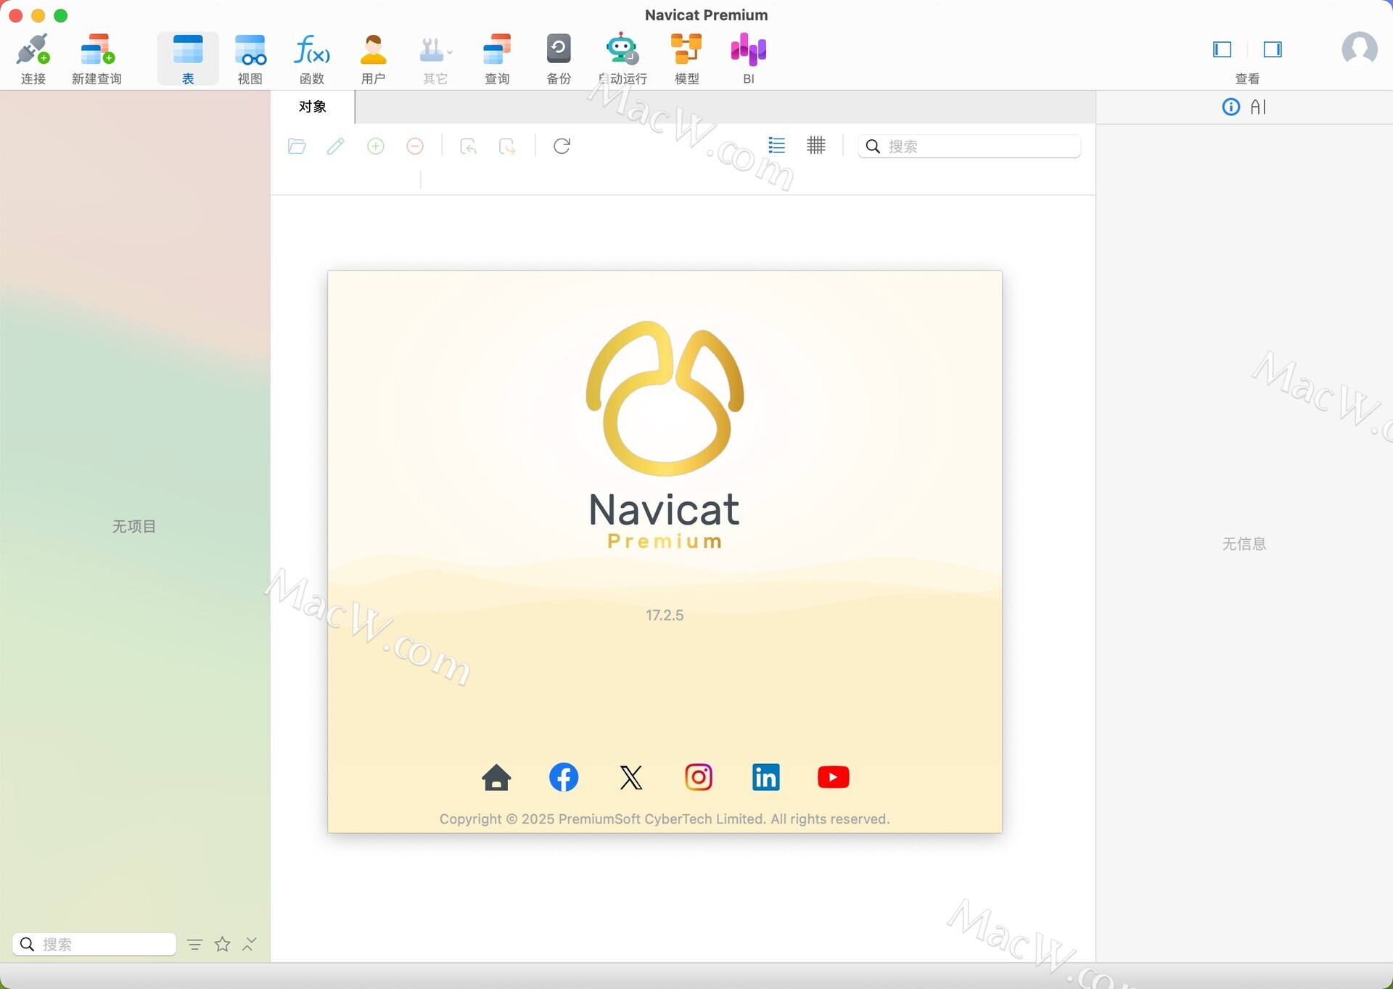Select the Table (表) toolbar icon

coord(188,58)
